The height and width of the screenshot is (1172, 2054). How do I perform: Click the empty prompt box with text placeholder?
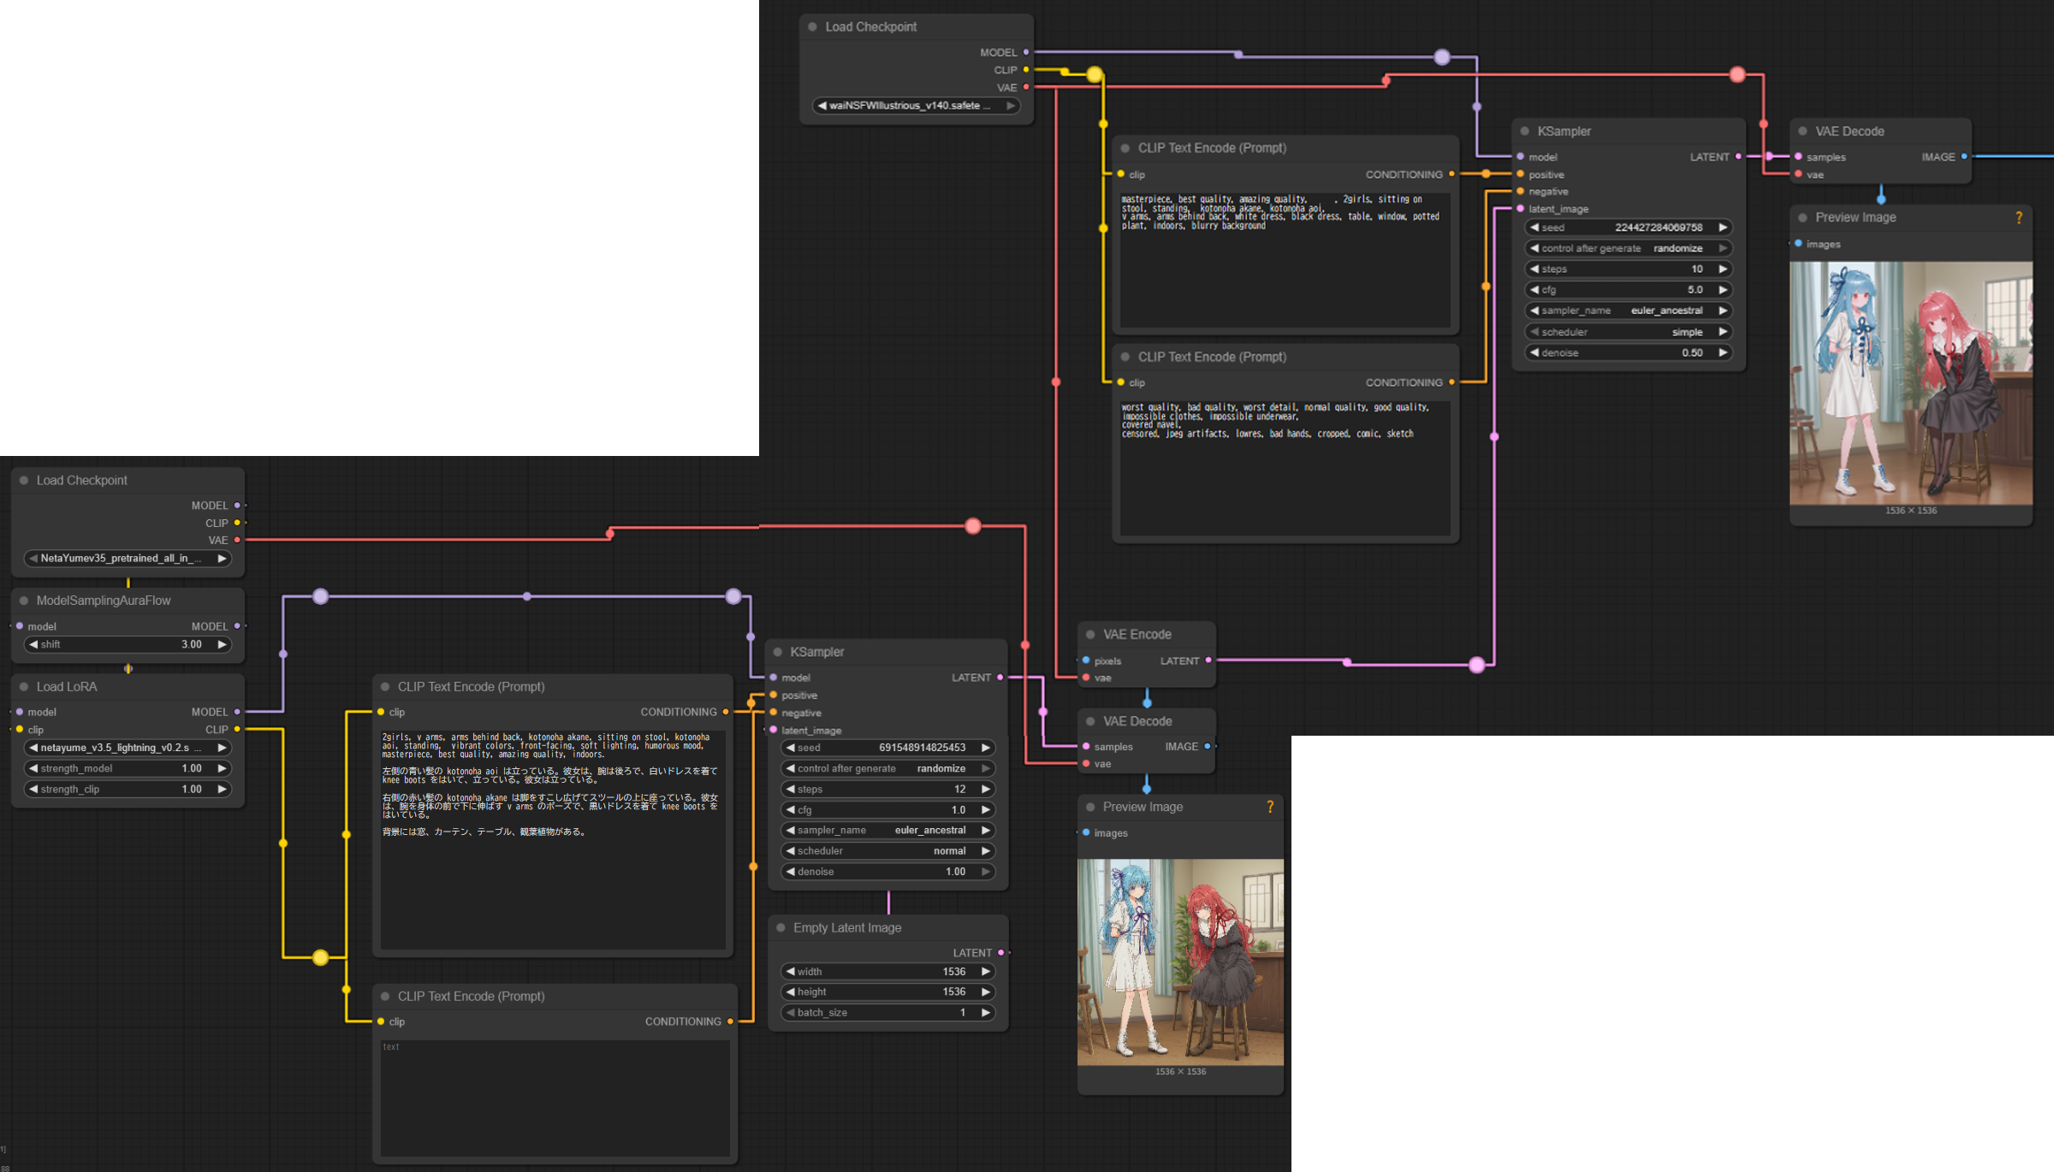(555, 1097)
